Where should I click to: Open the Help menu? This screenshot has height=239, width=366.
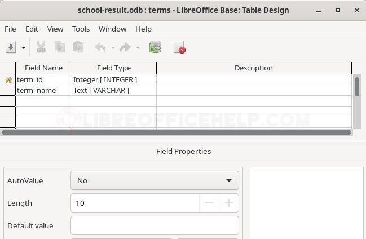144,29
